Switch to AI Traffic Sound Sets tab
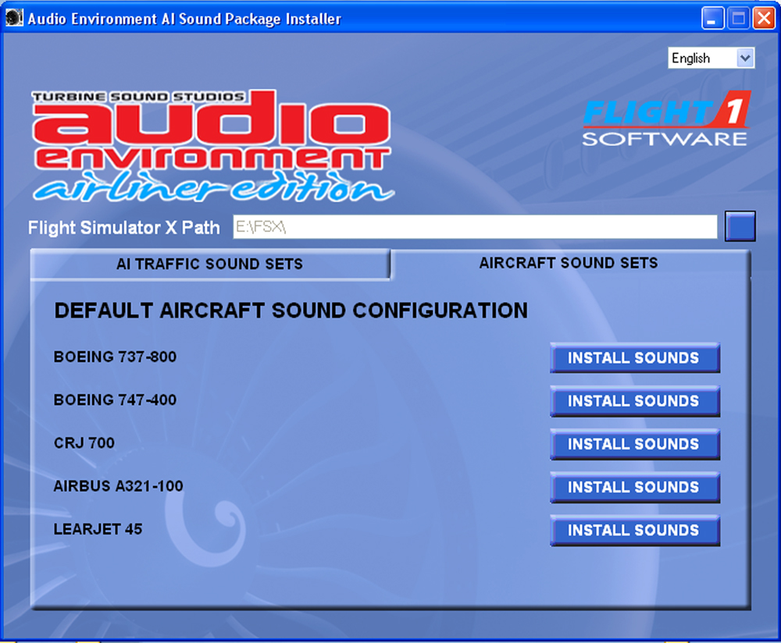Image resolution: width=781 pixels, height=643 pixels. click(209, 264)
